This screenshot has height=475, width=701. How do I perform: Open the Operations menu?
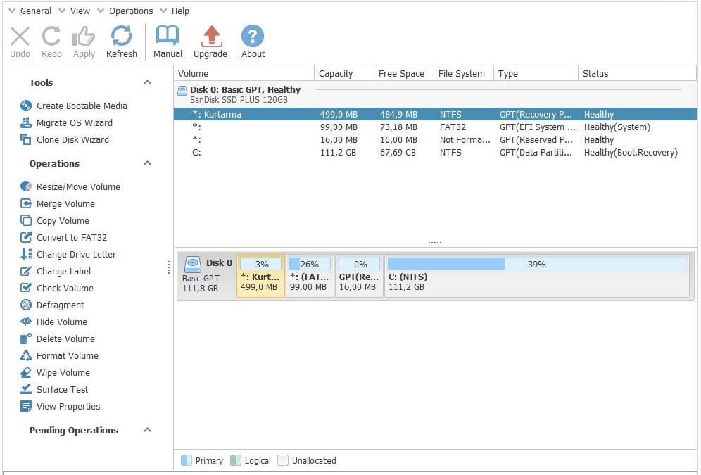[x=130, y=11]
